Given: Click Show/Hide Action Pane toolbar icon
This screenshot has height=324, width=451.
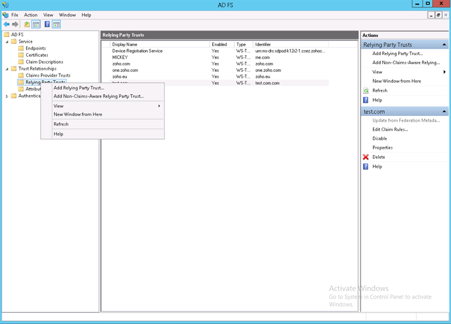Looking at the screenshot, I should [56, 24].
